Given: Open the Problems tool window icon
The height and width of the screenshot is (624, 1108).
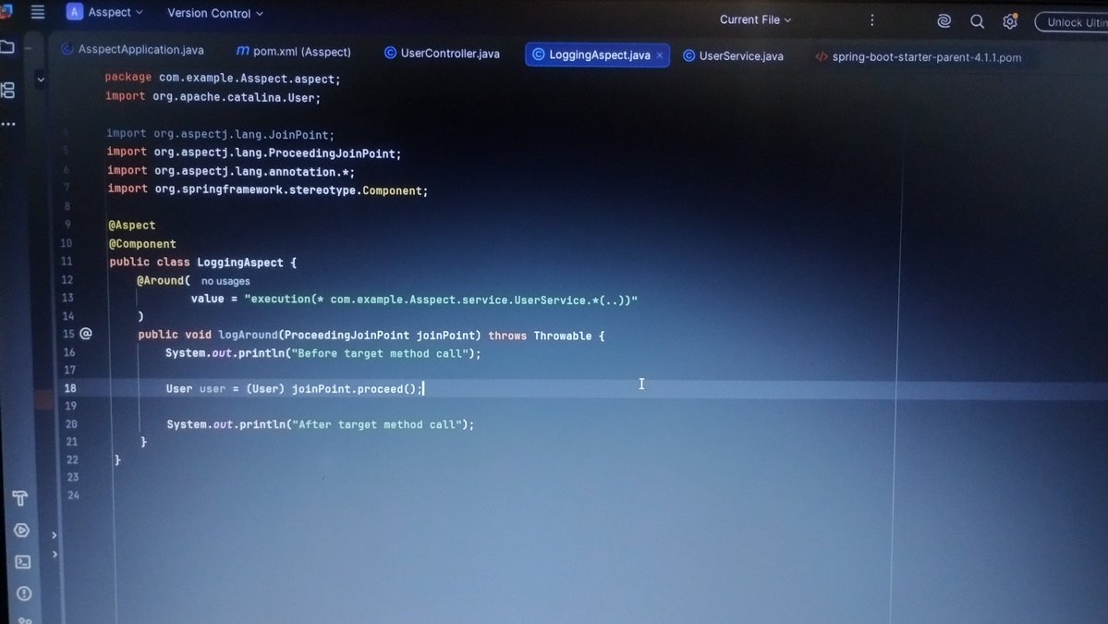Looking at the screenshot, I should [x=24, y=593].
